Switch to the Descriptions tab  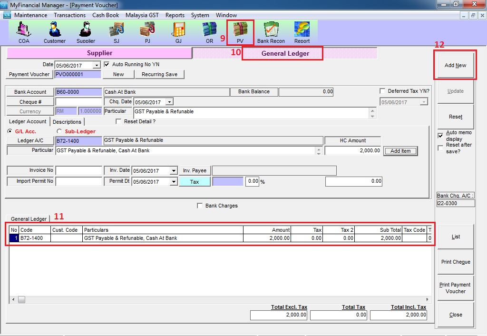point(67,122)
